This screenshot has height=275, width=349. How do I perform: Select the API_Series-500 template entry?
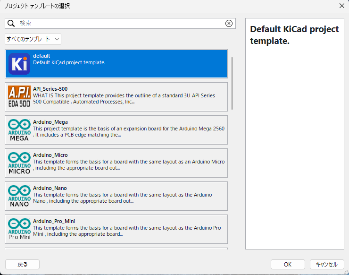click(116, 97)
